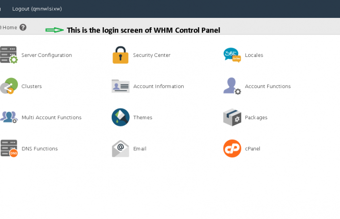Click the orange cPanel logo icon
The height and width of the screenshot is (219, 340).
click(x=232, y=148)
